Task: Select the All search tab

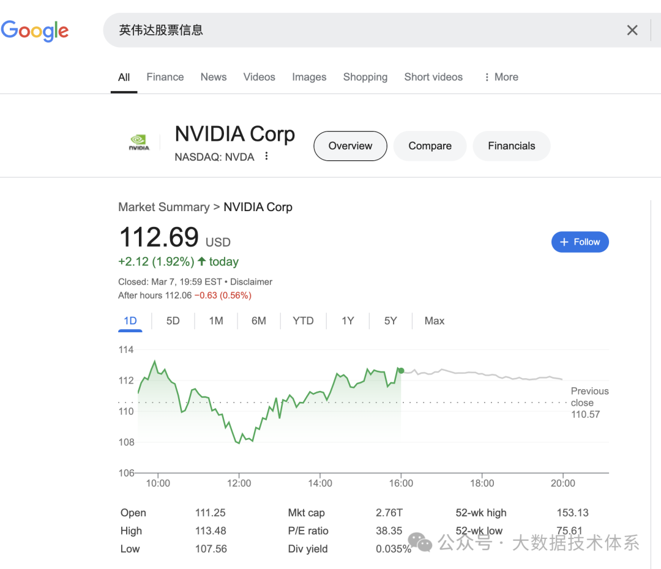Action: click(x=124, y=77)
